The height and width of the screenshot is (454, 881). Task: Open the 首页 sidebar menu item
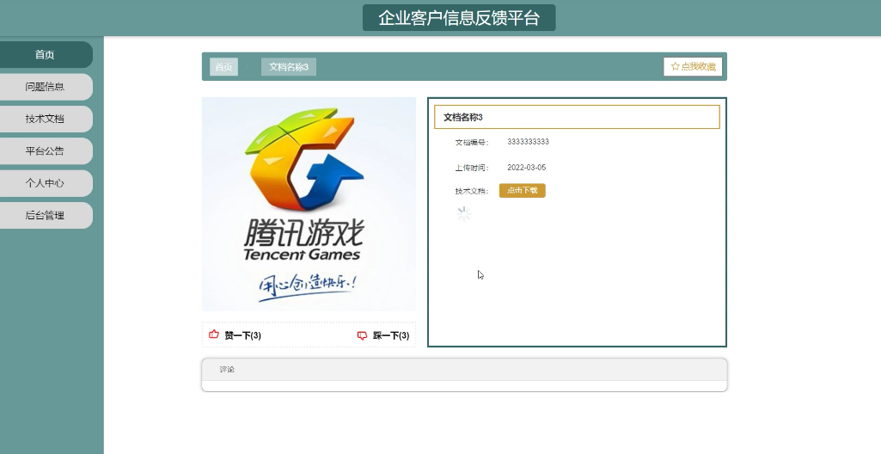point(45,54)
